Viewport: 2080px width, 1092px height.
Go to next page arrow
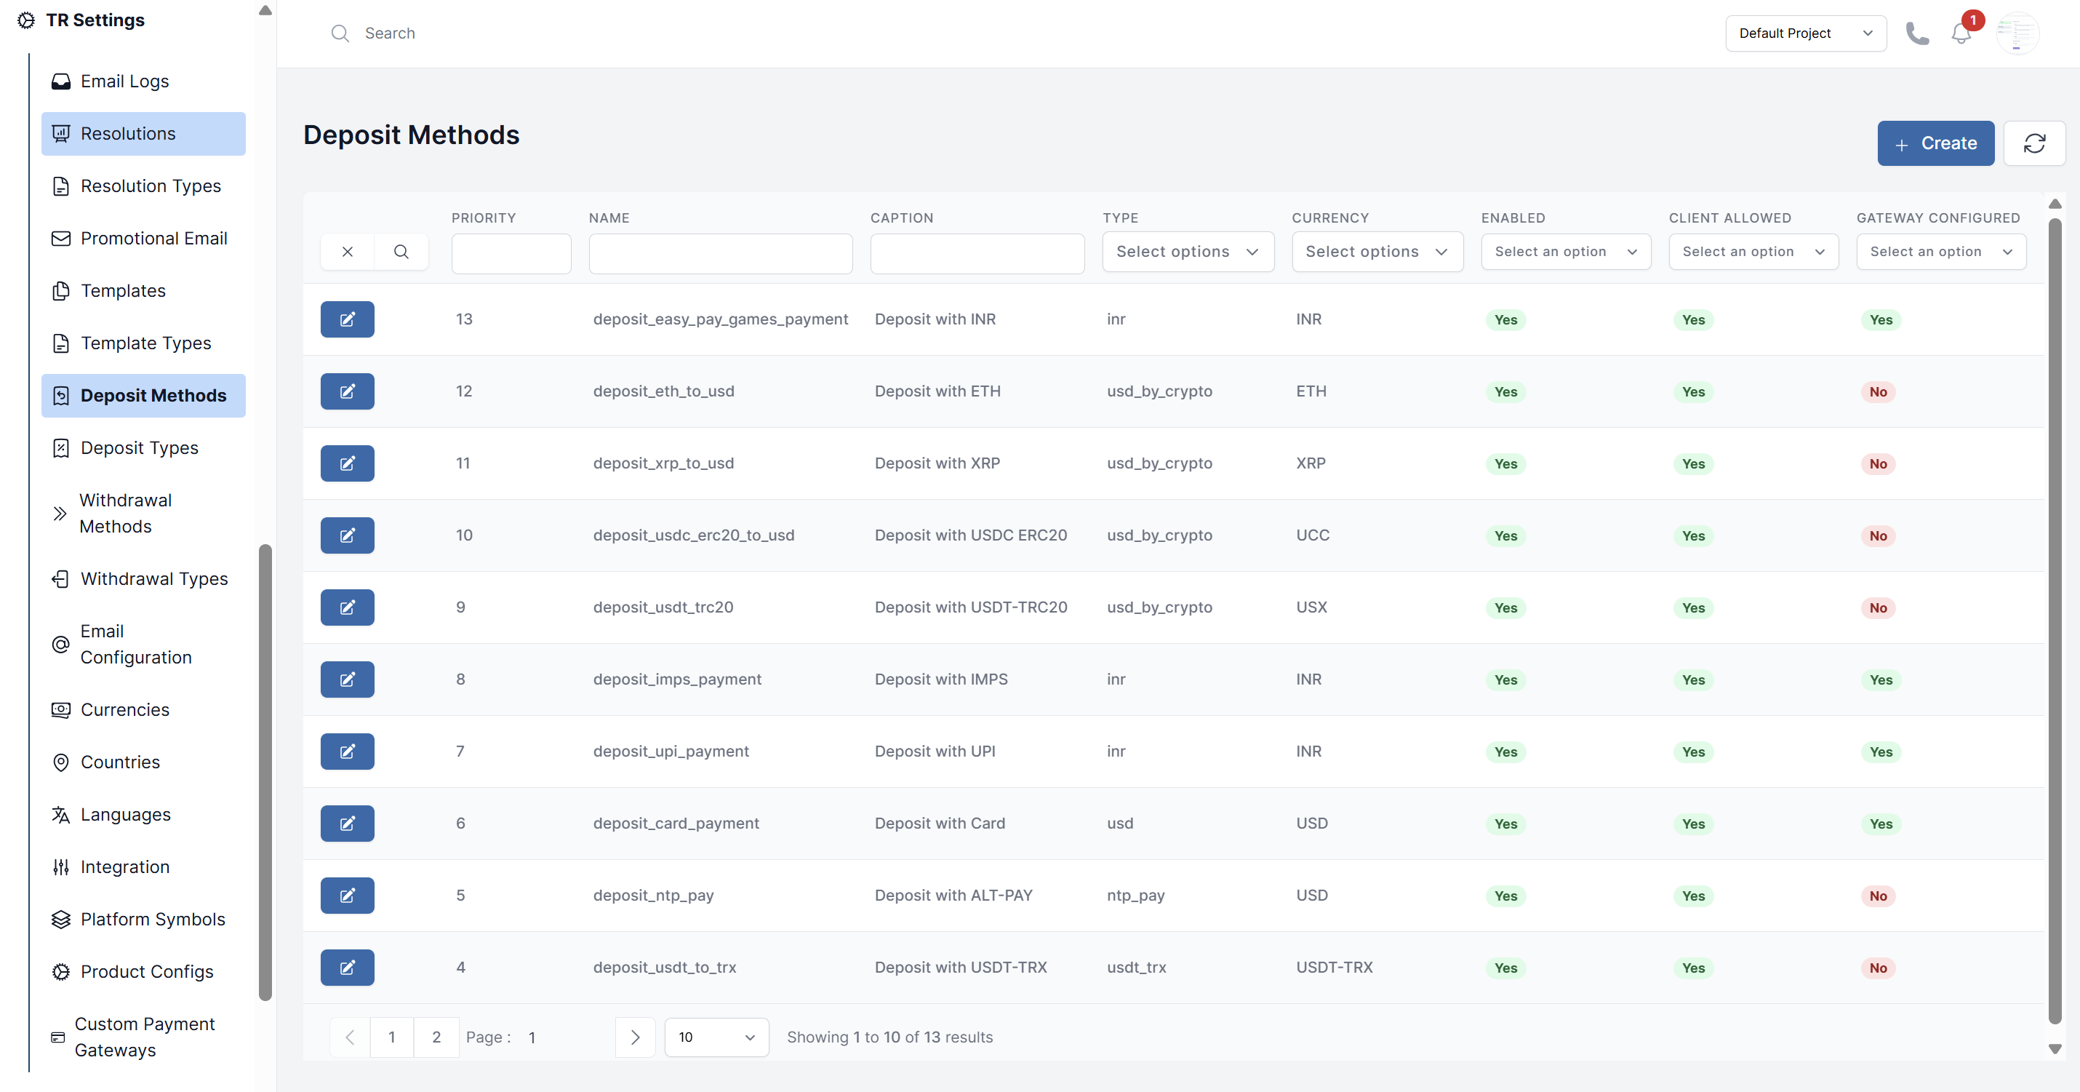click(636, 1037)
